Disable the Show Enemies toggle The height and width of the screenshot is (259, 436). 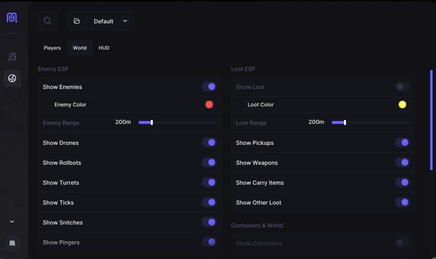coord(209,86)
